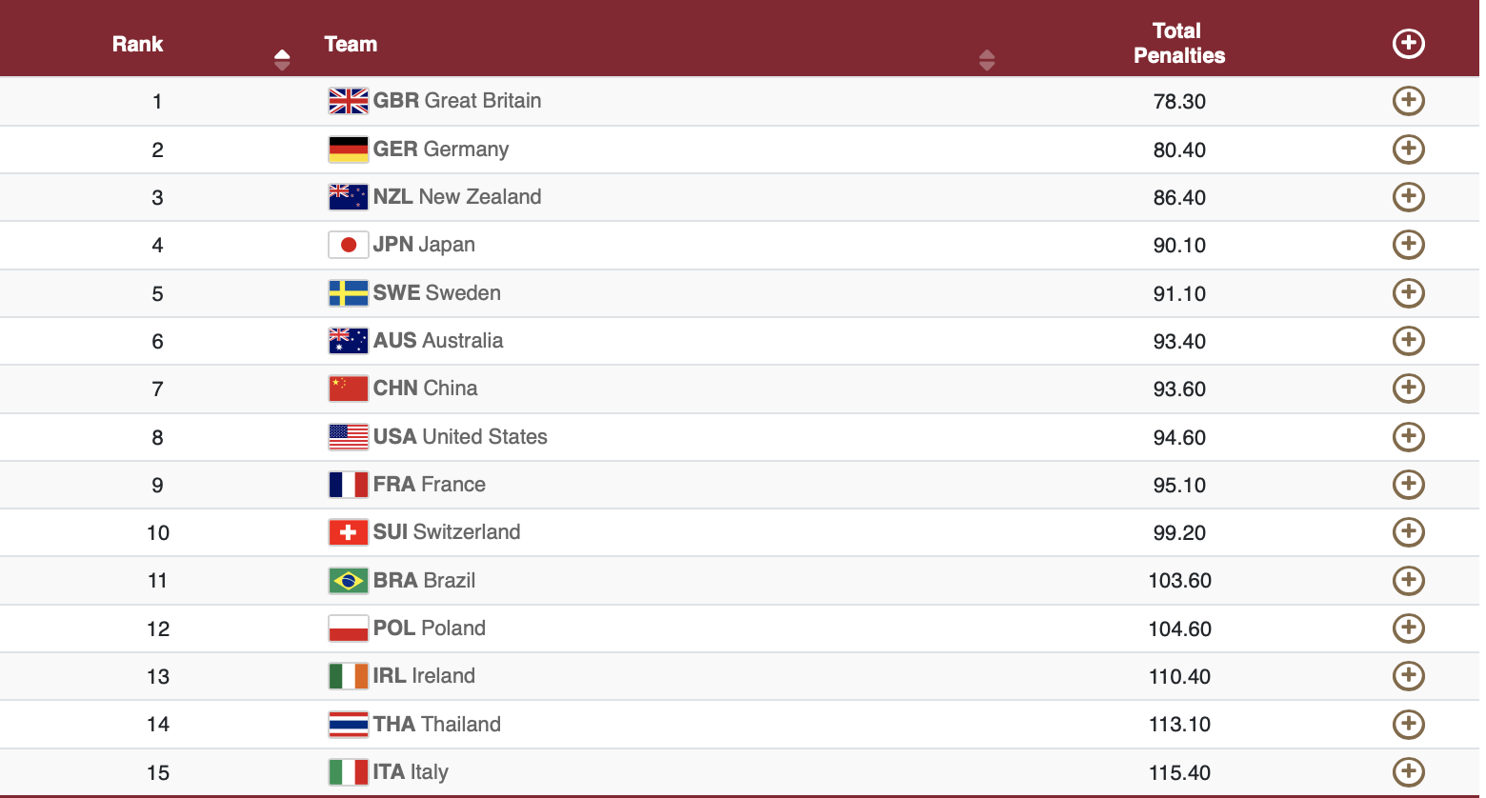Click the Switzerland flag icon
This screenshot has width=1486, height=798.
point(348,532)
